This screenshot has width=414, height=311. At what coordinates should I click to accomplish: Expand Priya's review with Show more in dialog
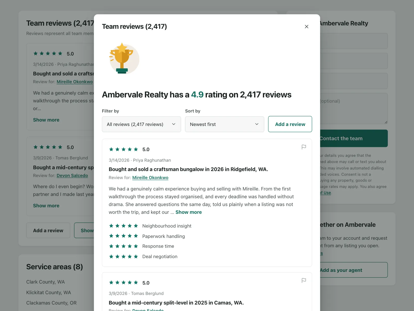[188, 212]
